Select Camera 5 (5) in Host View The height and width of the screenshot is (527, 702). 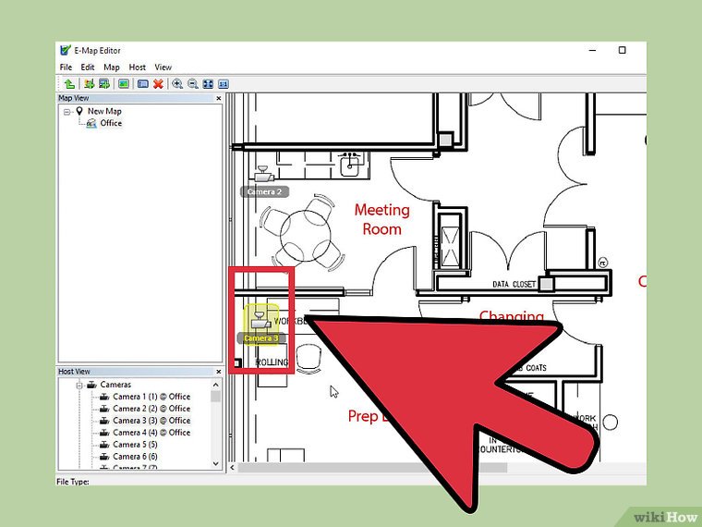pos(136,445)
